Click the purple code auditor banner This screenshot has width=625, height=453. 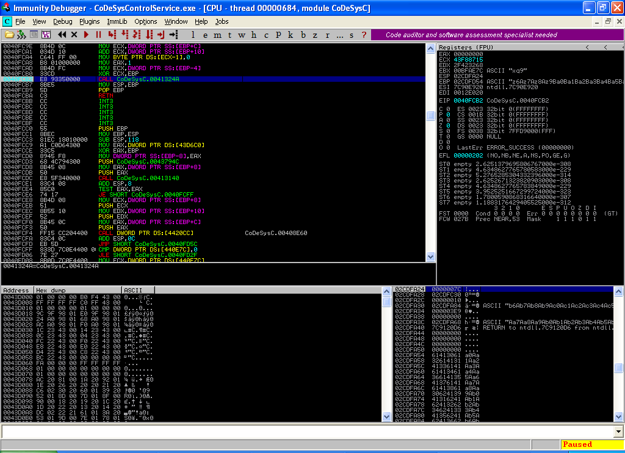tap(471, 35)
